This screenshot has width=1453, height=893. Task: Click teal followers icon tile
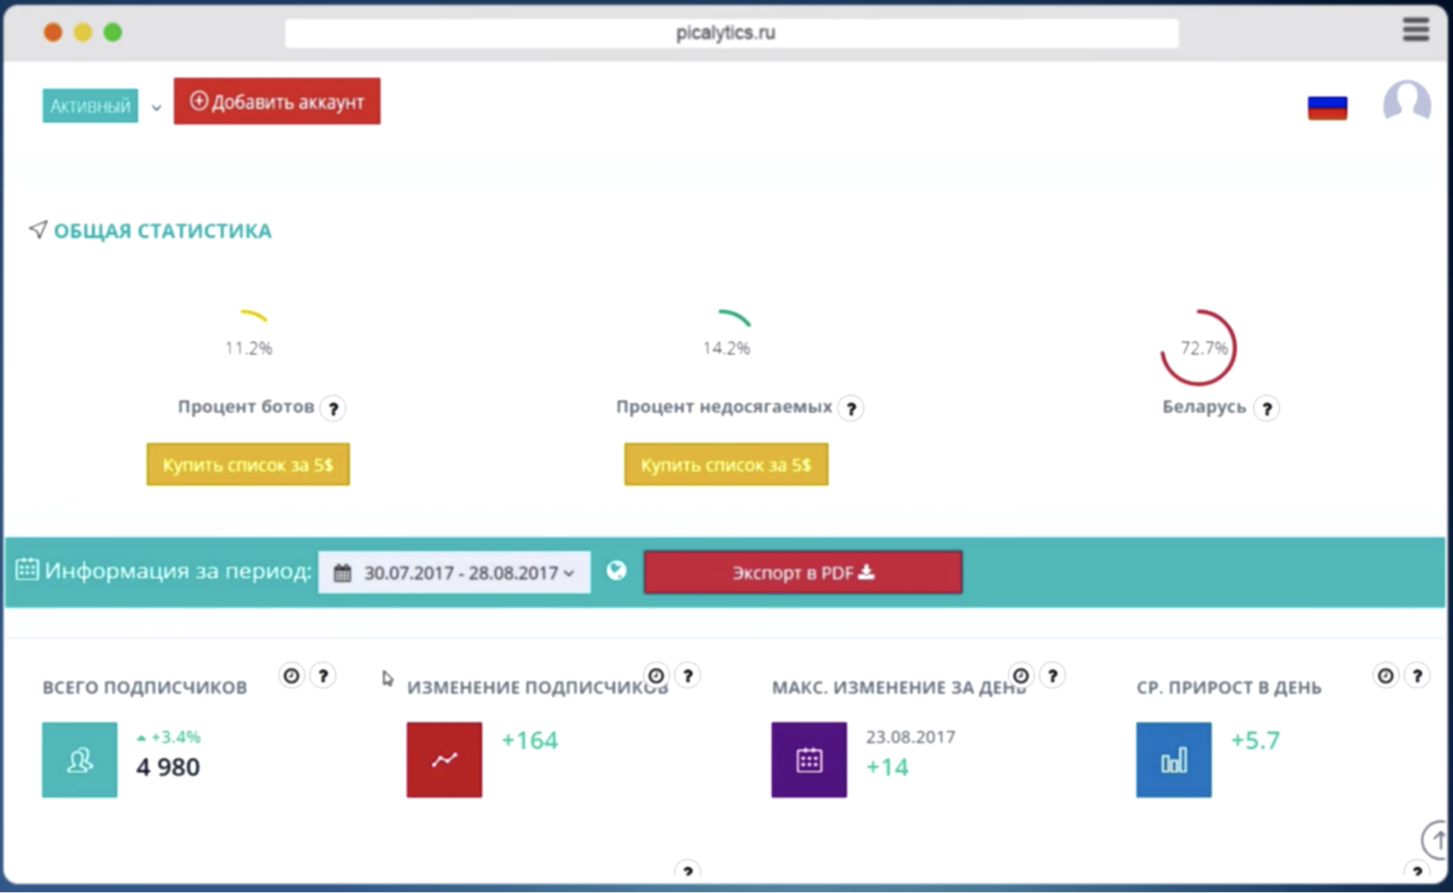coord(80,760)
